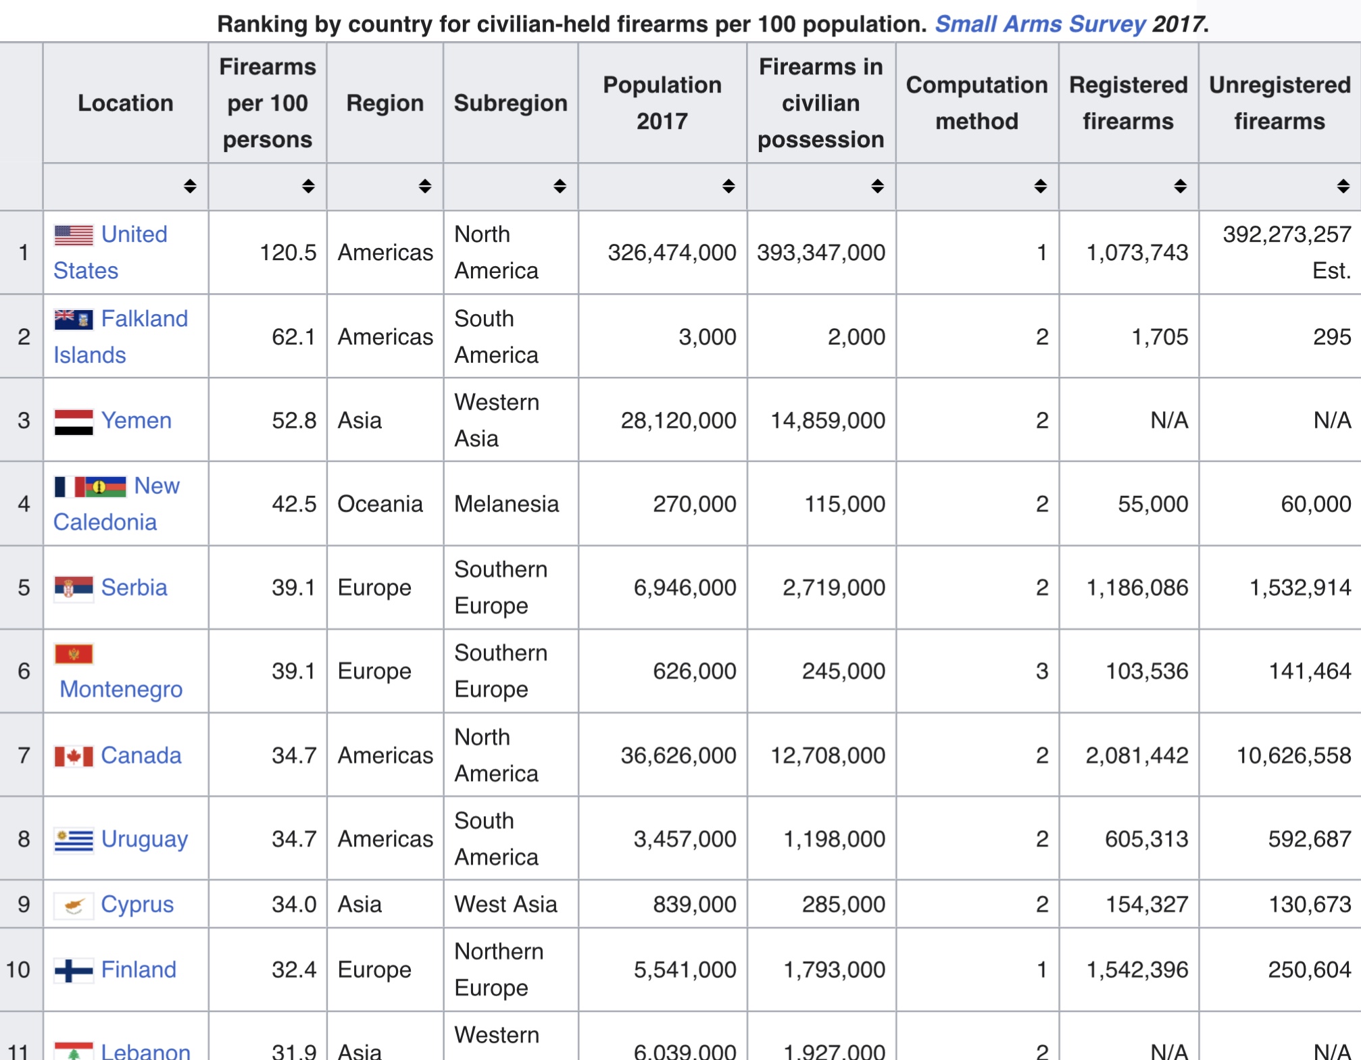Viewport: 1361px width, 1060px height.
Task: Click the Yemen flag icon
Action: point(74,422)
